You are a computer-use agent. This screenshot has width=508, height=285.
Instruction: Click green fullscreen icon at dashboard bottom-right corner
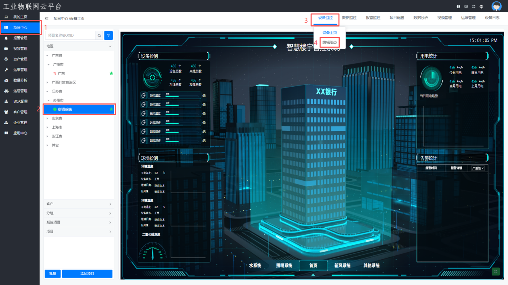(x=495, y=271)
